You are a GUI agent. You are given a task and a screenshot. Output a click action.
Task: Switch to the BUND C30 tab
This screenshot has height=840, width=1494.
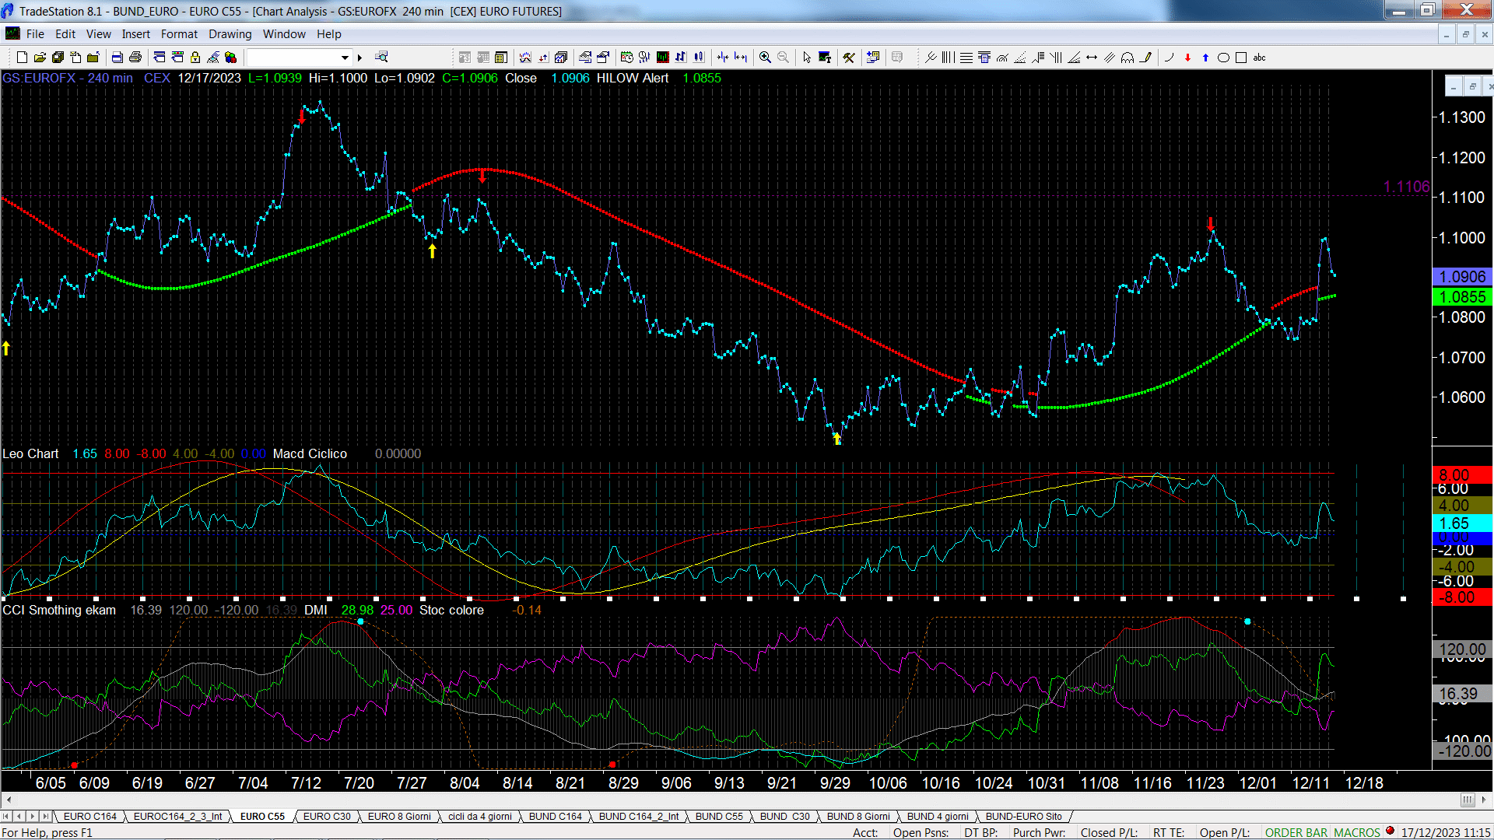pyautogui.click(x=784, y=817)
